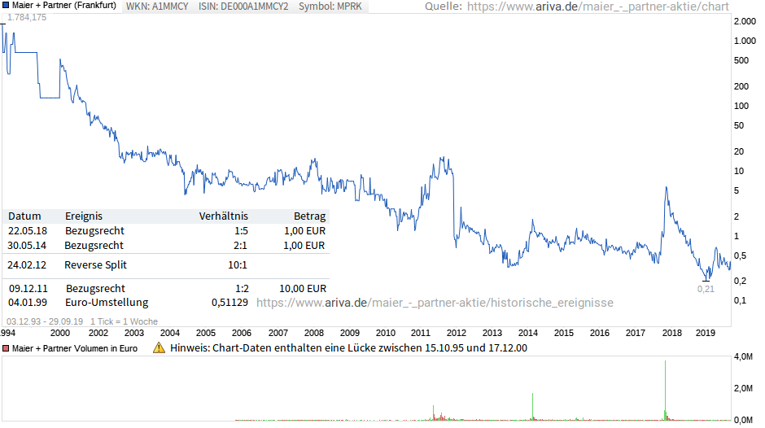Select the 24.02.12 Reverse Split row

[166, 264]
